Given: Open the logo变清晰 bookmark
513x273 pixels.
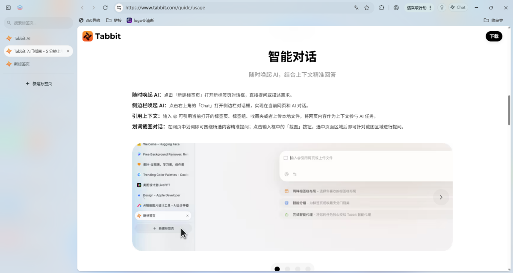Looking at the screenshot, I should click(140, 20).
